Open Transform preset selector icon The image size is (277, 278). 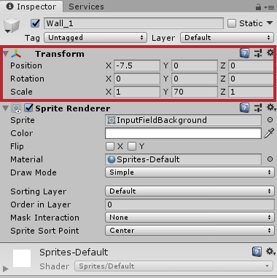point(258,53)
